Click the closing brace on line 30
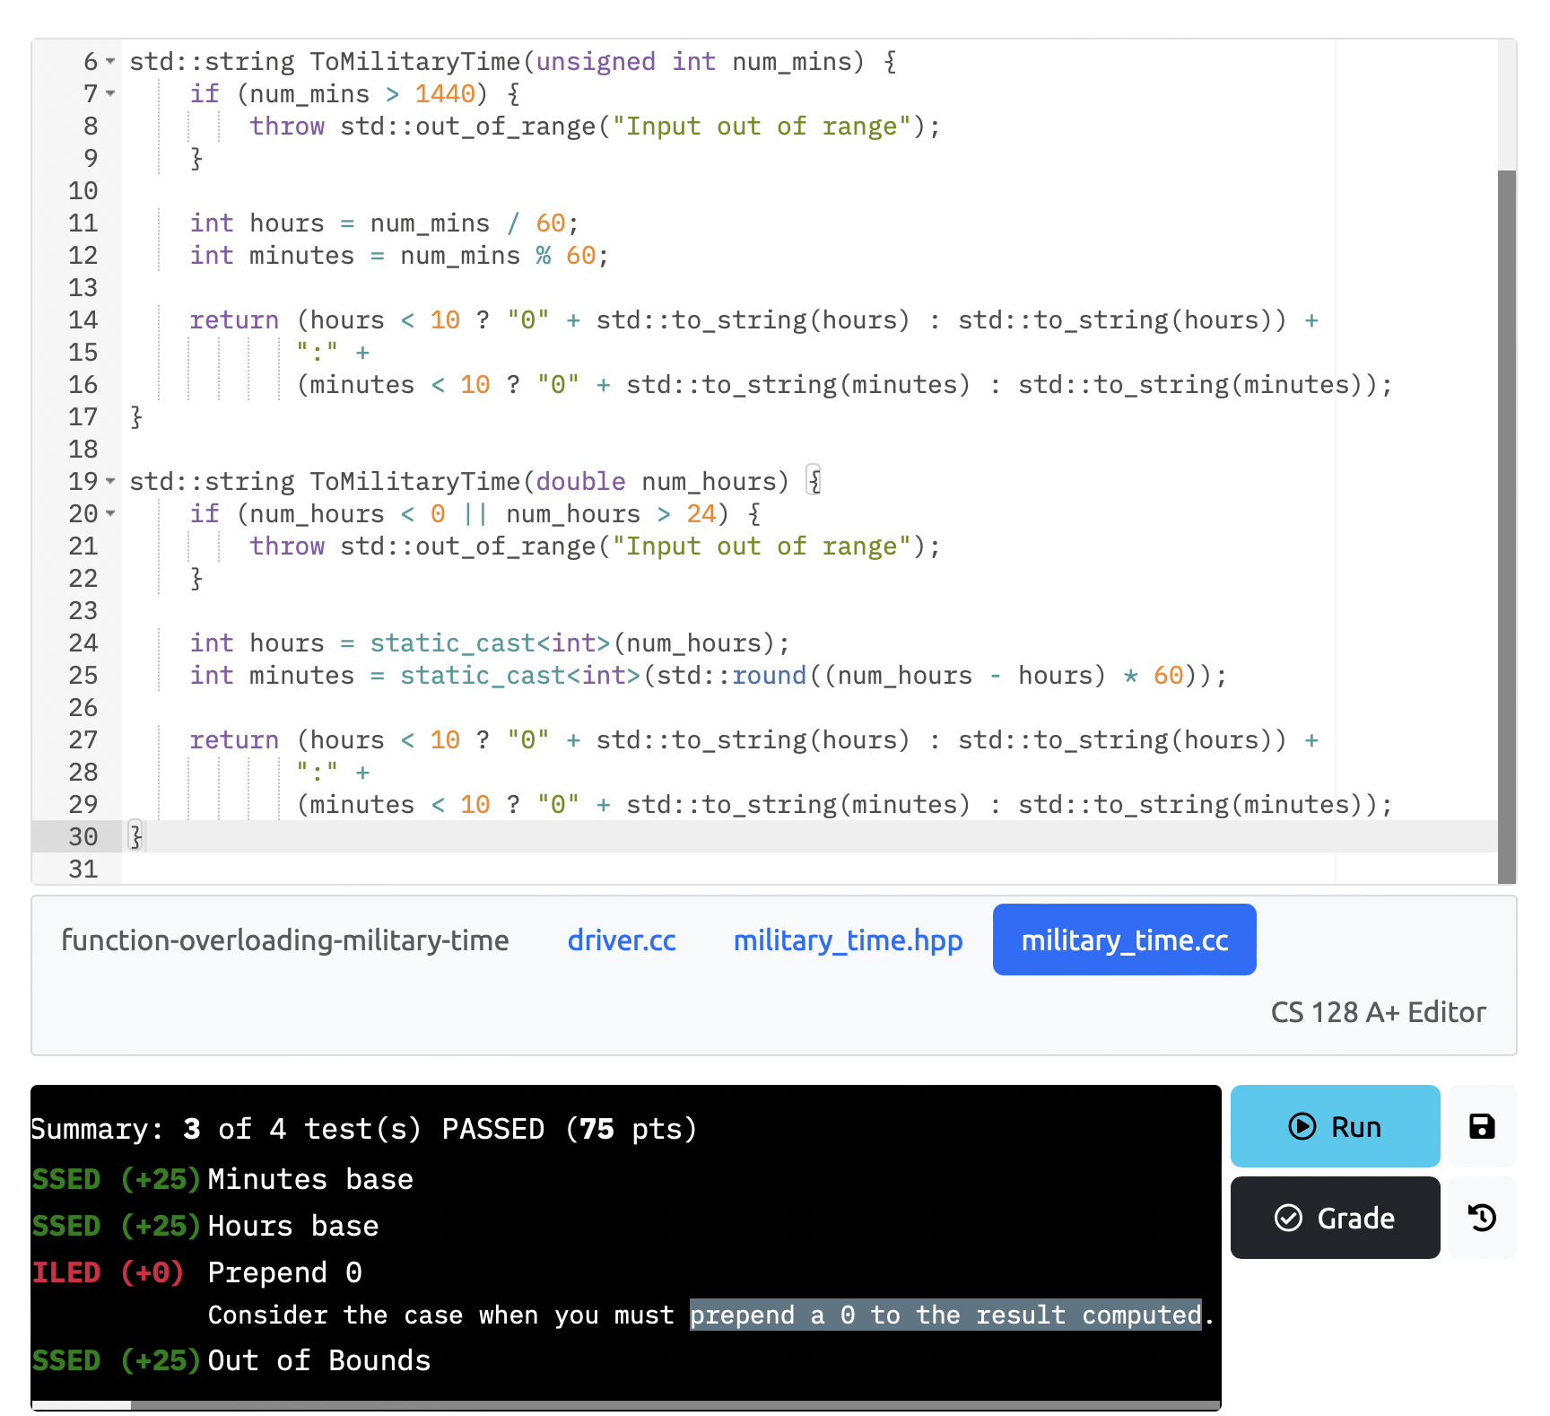Screen dimensions: 1550x1416 [136, 836]
